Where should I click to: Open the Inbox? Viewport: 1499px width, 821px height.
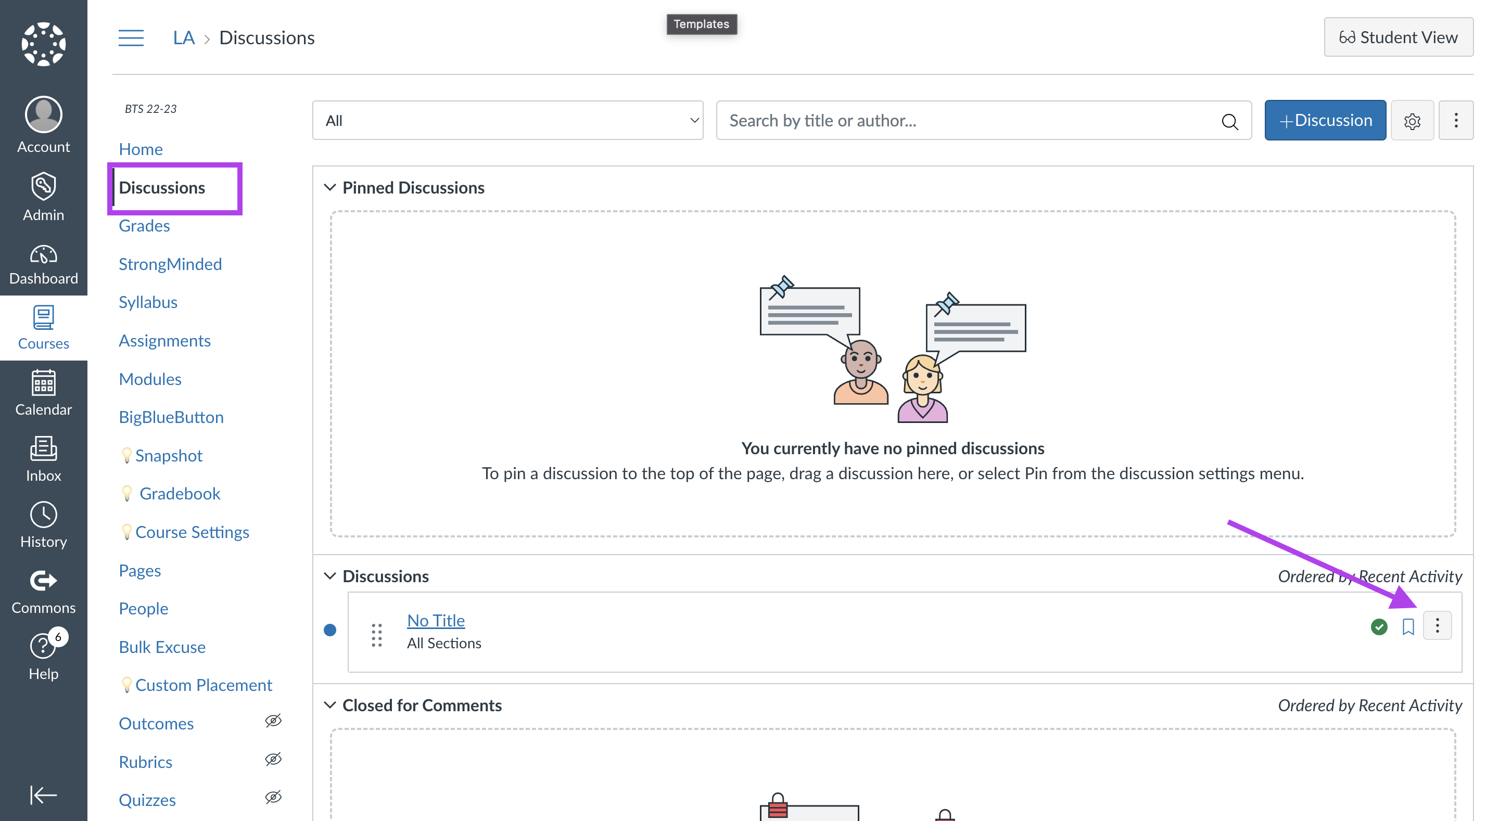43,459
